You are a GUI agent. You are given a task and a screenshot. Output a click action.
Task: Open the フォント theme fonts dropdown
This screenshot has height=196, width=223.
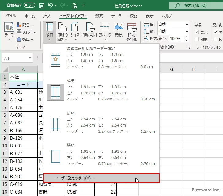[26, 32]
